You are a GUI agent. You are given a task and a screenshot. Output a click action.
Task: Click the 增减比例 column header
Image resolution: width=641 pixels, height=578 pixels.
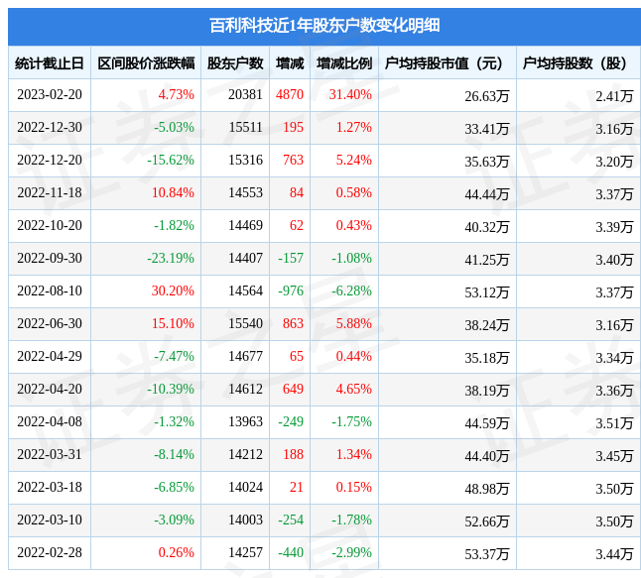[x=344, y=63]
